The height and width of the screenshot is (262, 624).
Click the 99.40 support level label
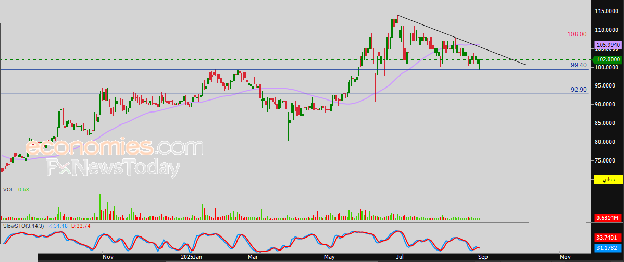(x=579, y=65)
